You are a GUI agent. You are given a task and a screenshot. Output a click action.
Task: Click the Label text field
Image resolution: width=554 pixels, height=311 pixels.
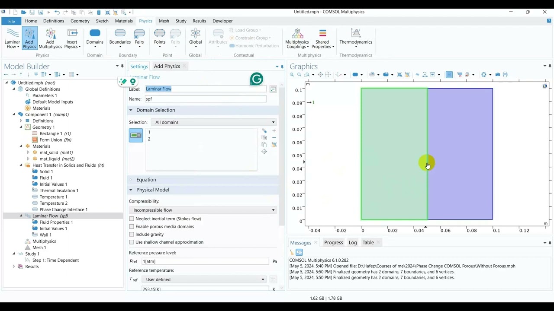tap(206, 89)
